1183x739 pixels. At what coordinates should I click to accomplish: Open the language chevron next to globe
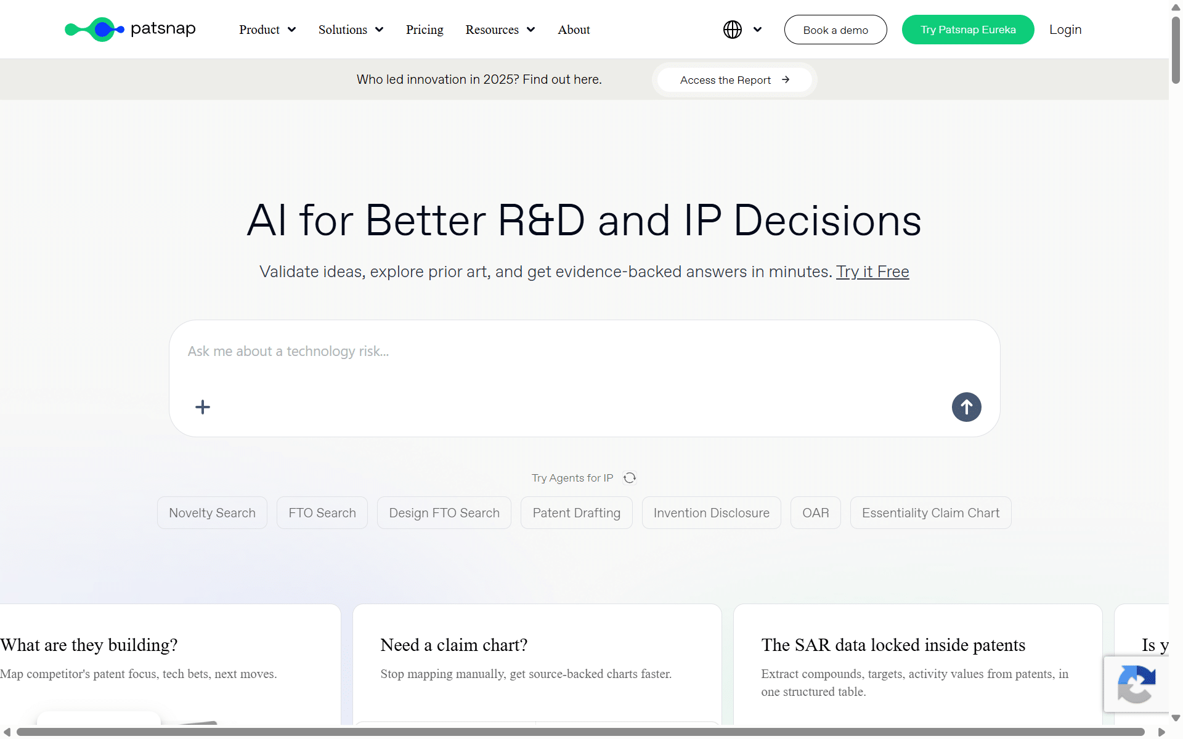tap(757, 30)
